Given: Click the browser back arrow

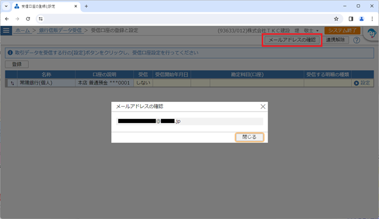Looking at the screenshot, I should tap(6, 19).
